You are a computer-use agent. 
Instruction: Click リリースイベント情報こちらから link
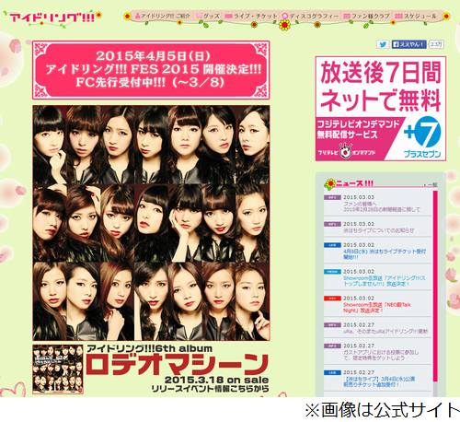[x=210, y=389]
